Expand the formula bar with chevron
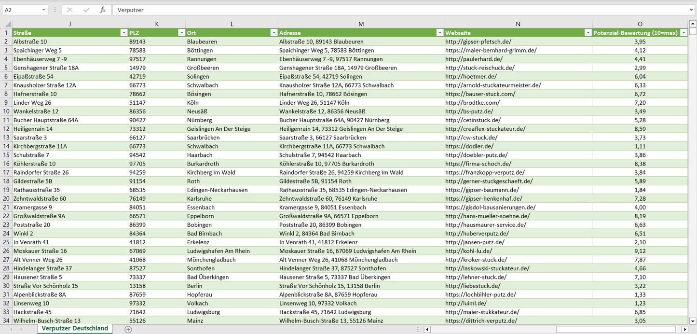Viewport: 697px width, 334px height. point(692,10)
